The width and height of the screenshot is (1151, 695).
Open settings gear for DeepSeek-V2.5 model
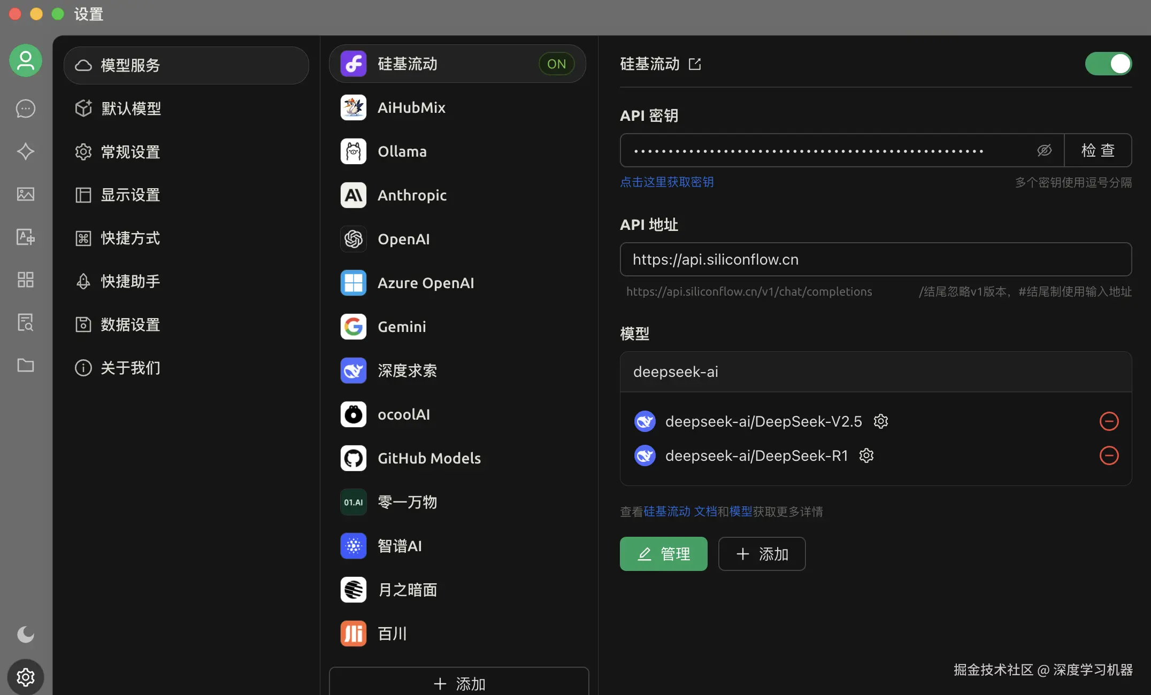(x=881, y=421)
